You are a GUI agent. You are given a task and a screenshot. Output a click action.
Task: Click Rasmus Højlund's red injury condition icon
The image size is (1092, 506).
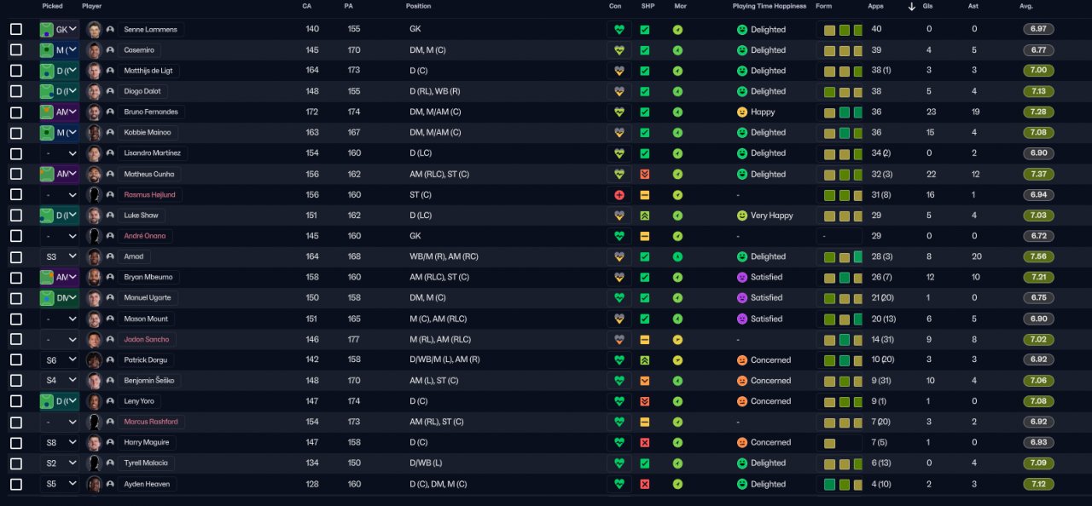[x=619, y=195]
